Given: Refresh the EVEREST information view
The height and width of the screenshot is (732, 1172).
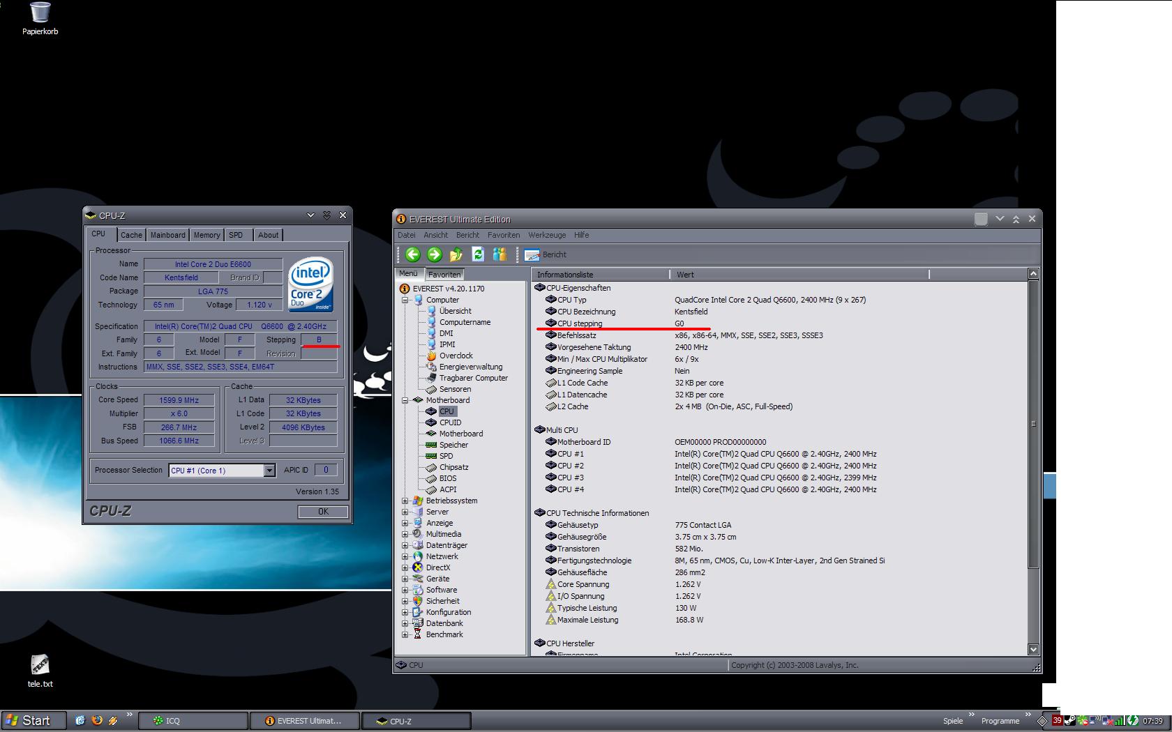Looking at the screenshot, I should [478, 254].
